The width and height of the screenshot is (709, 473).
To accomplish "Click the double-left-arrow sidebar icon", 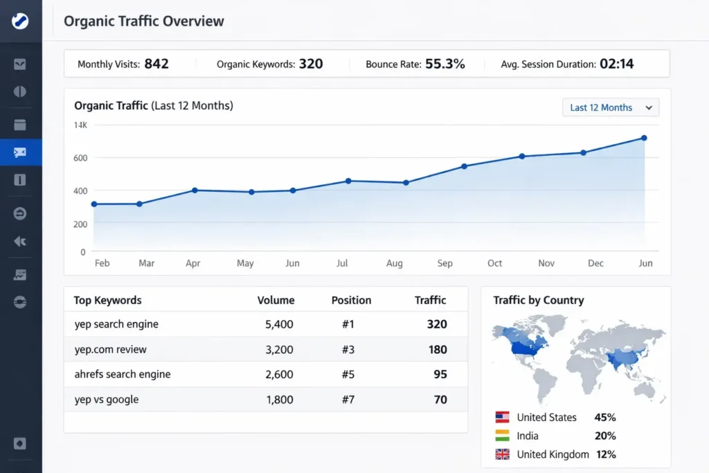I will click(20, 241).
